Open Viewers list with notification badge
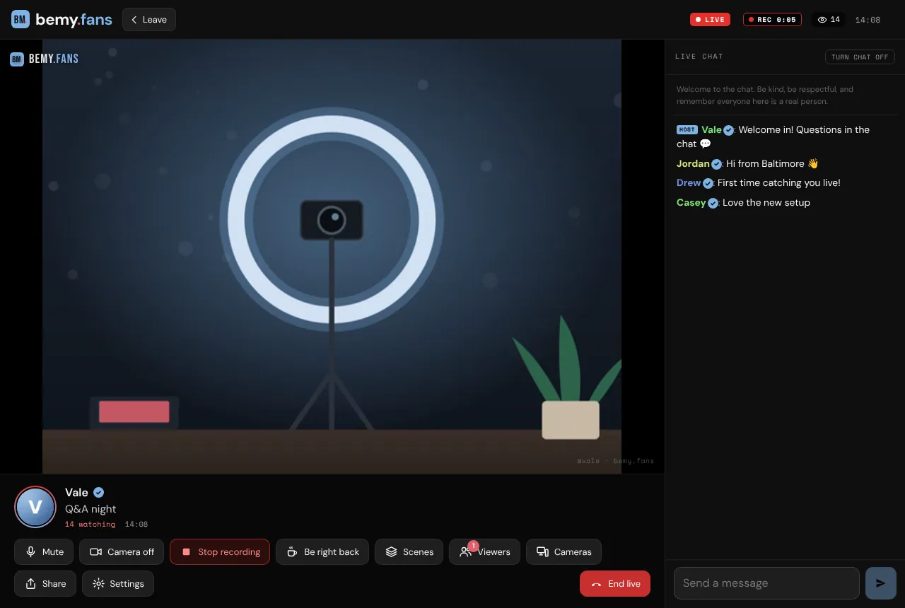This screenshot has height=608, width=905. (484, 552)
